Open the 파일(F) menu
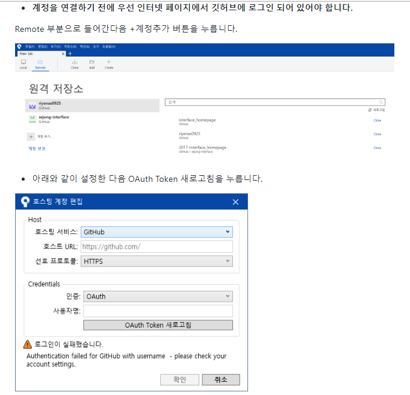Viewport: 410px width, 395px height. pos(30,46)
